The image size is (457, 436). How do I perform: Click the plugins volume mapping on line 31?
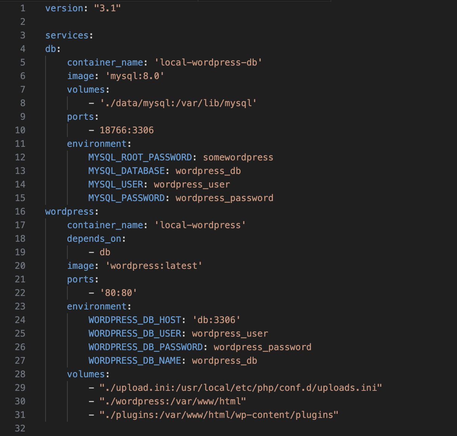pyautogui.click(x=219, y=415)
